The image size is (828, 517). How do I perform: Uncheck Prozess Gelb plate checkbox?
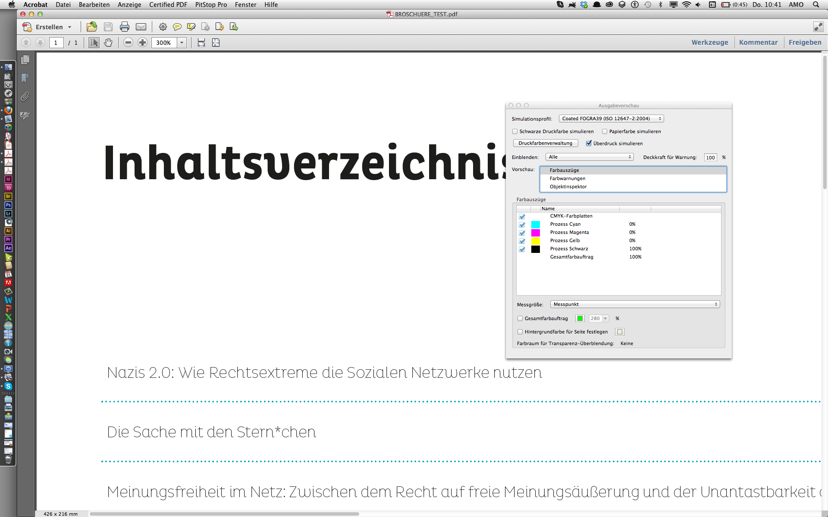[x=522, y=241]
